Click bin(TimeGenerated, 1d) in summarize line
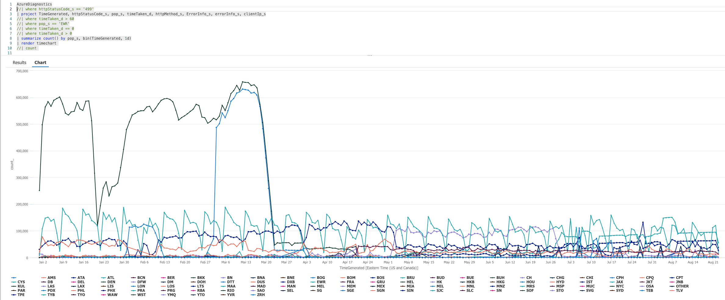This screenshot has width=725, height=300. pyautogui.click(x=107, y=38)
